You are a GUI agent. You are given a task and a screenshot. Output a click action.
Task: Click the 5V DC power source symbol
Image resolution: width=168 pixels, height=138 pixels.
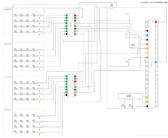[x=112, y=7]
